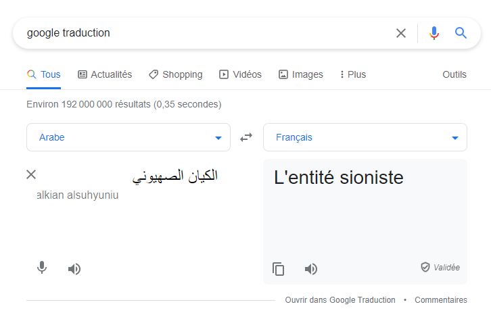Click the blue search magnifier icon

pos(461,33)
